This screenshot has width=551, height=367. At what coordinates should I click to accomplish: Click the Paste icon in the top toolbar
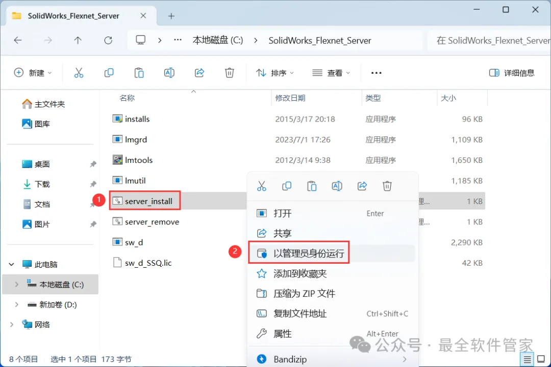point(139,73)
